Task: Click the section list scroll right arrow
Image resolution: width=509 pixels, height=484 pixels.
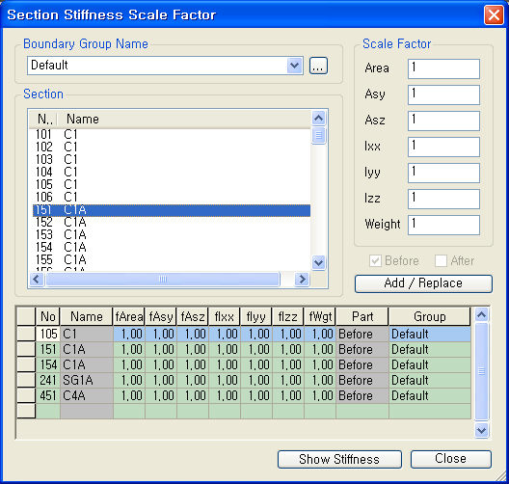Action: point(302,280)
